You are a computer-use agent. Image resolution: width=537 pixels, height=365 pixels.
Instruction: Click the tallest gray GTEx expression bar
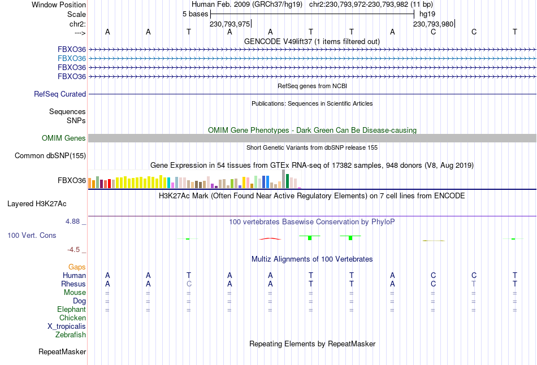pos(284,179)
